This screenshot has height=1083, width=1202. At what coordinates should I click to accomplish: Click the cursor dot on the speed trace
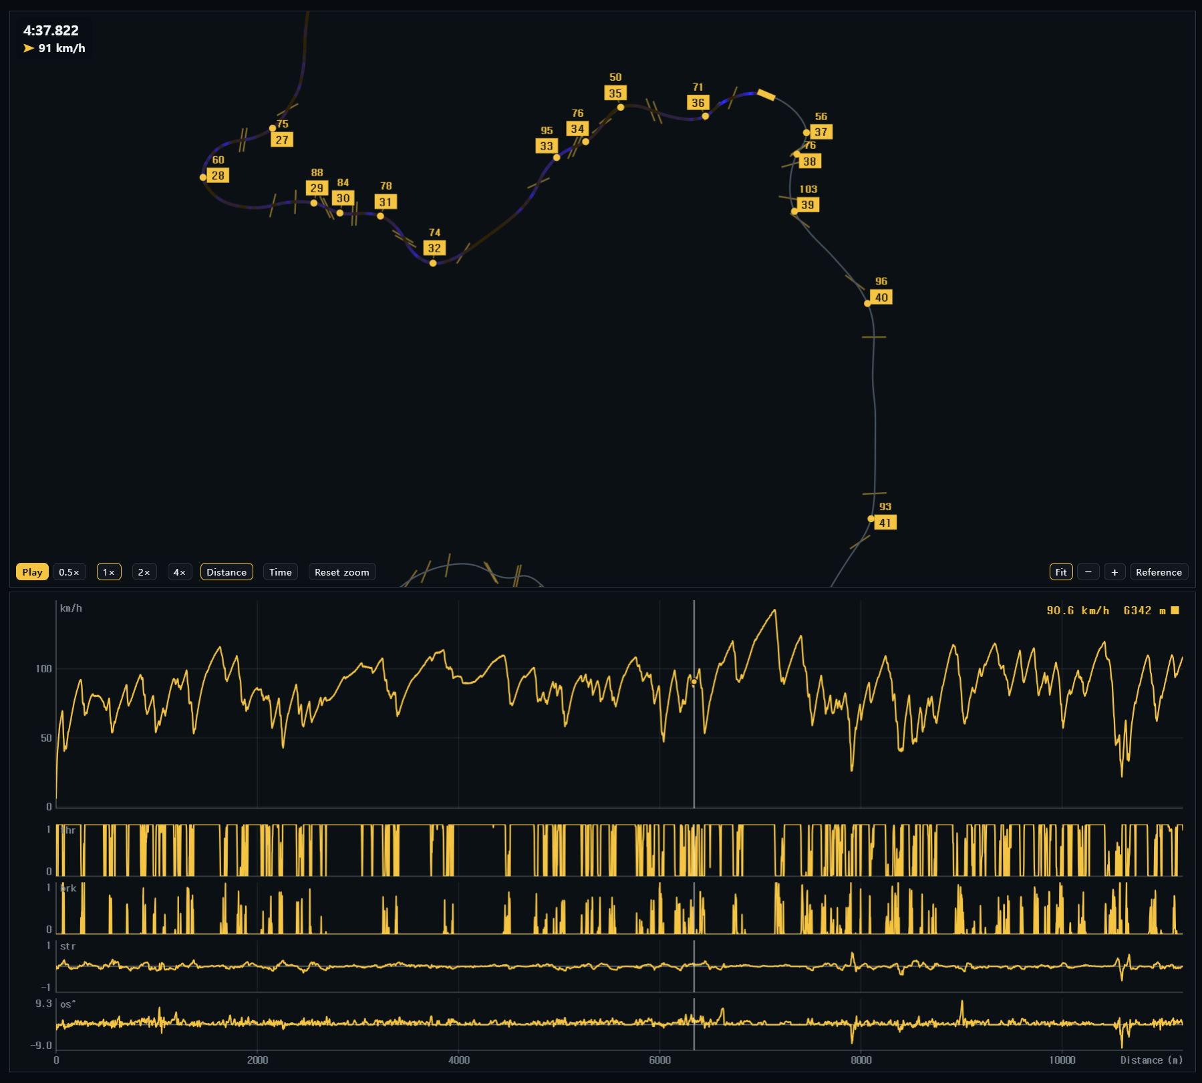[694, 682]
